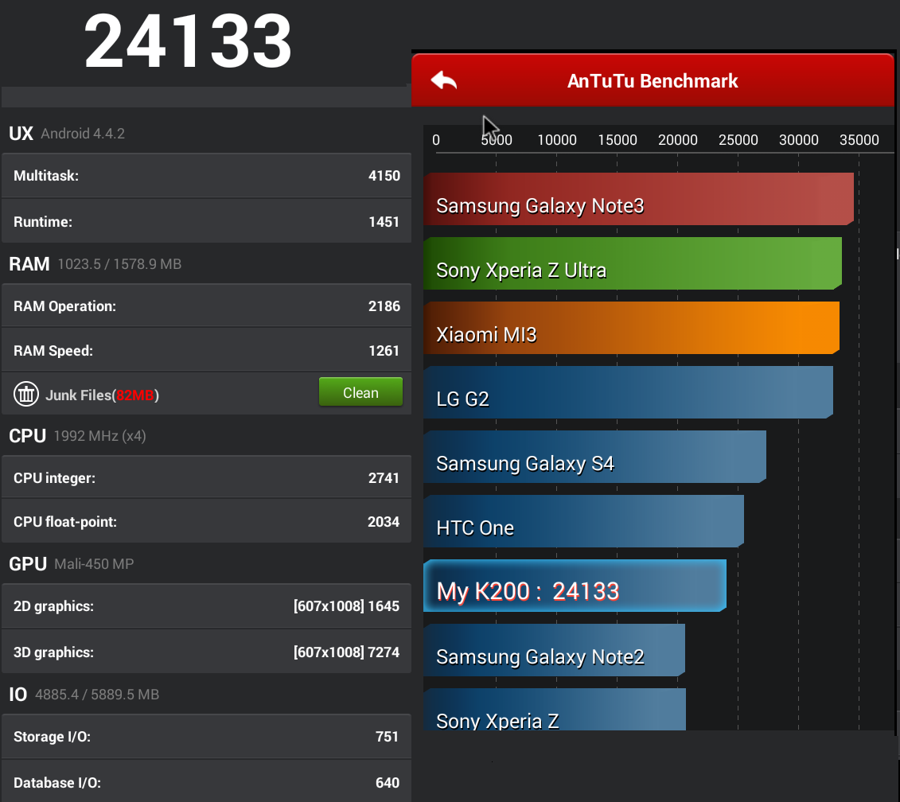The image size is (900, 802).
Task: Click the Samsung Galaxy S4 bar
Action: point(594,457)
